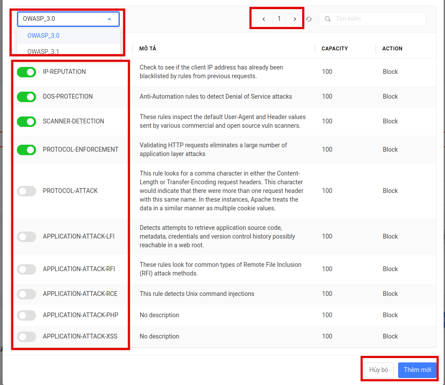This screenshot has height=385, width=445.
Task: Click the DOS-PROTECTION rule name
Action: 68,96
